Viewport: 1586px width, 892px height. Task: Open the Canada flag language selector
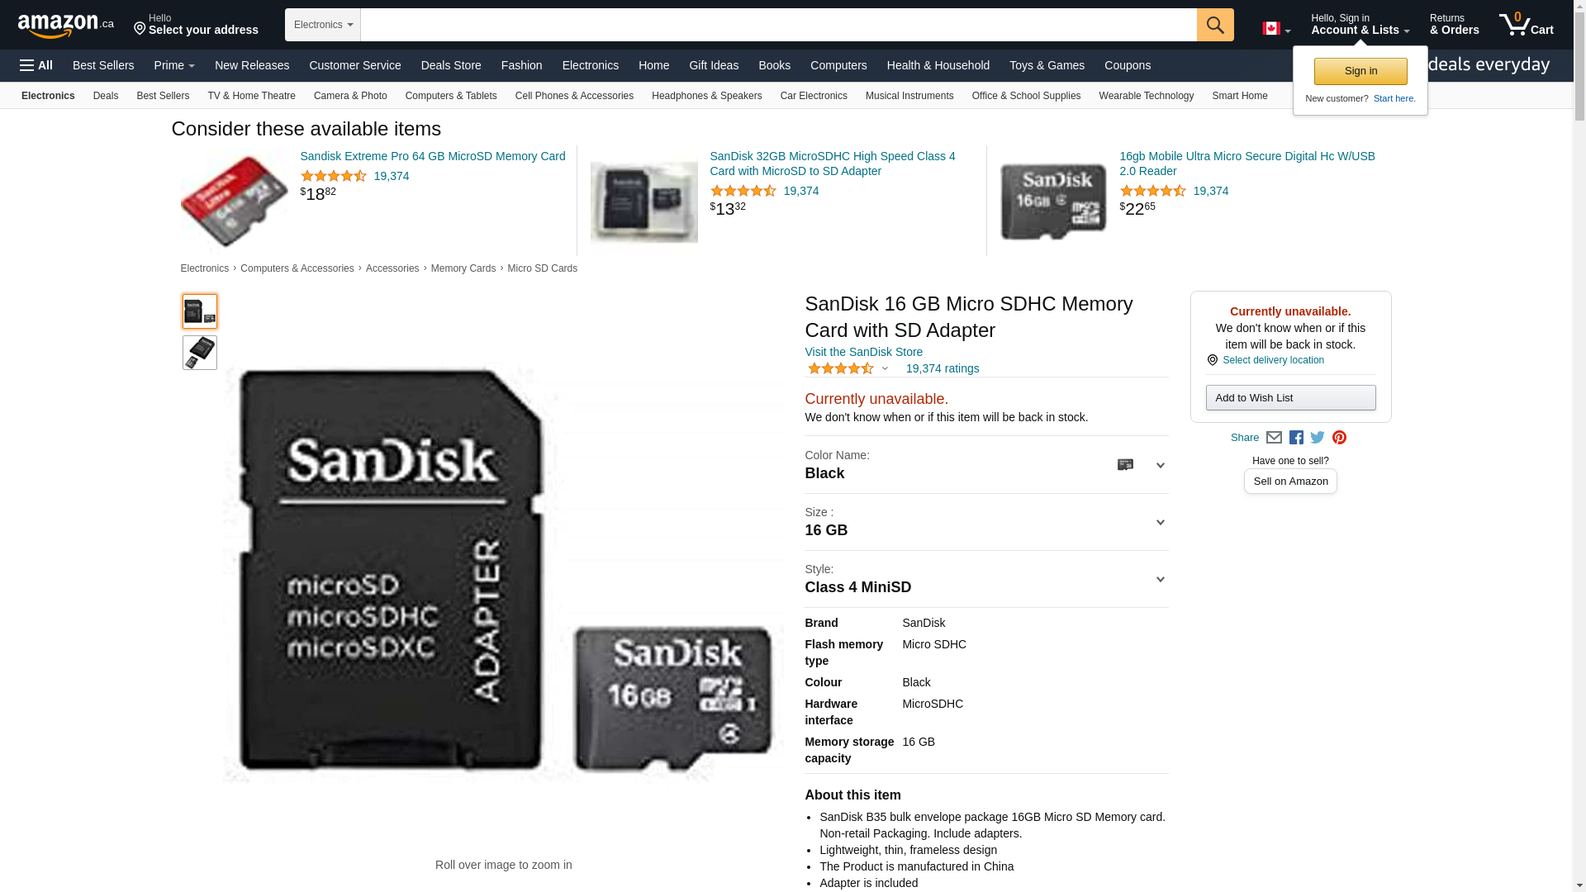click(x=1276, y=29)
